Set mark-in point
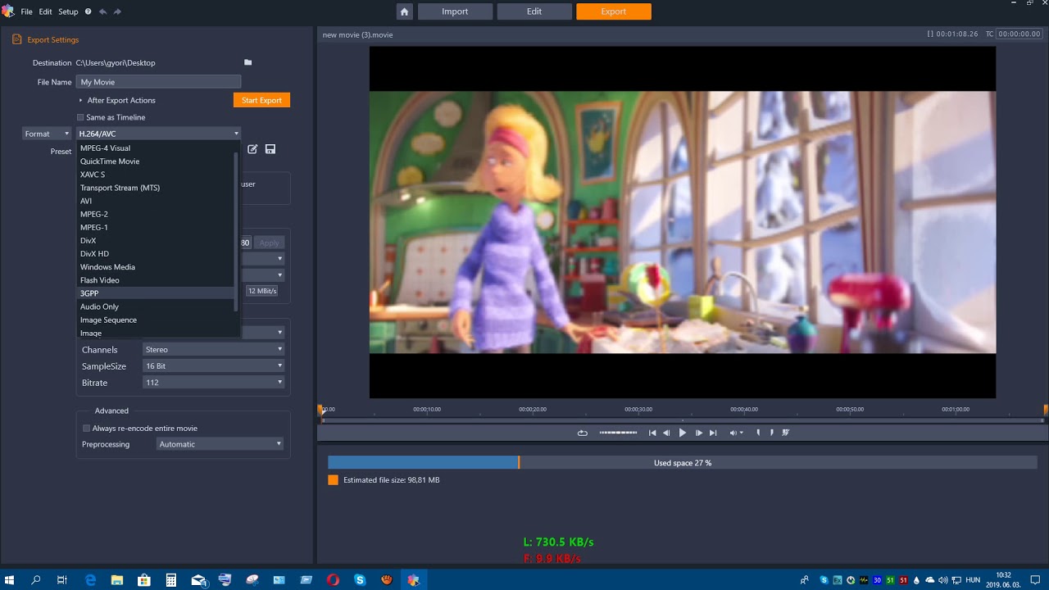The width and height of the screenshot is (1049, 590). coord(758,433)
